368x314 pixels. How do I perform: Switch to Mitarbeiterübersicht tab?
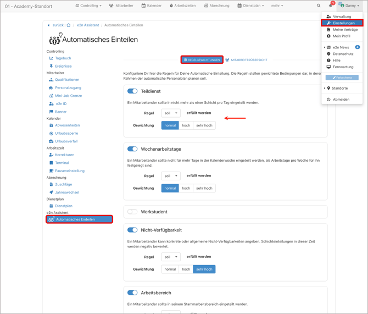tap(247, 60)
